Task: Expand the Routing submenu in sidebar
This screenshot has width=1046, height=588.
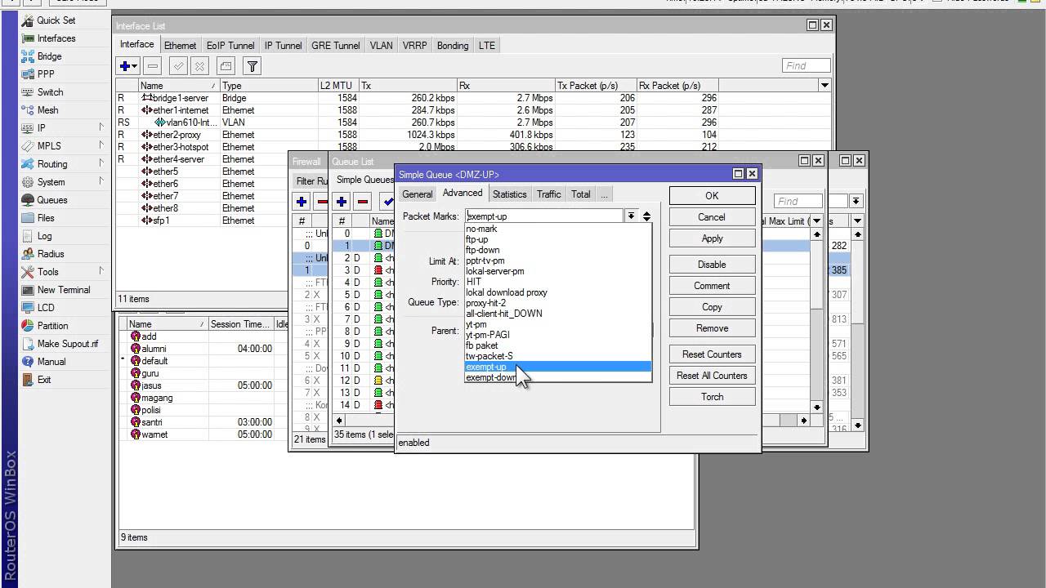Action: coord(101,163)
